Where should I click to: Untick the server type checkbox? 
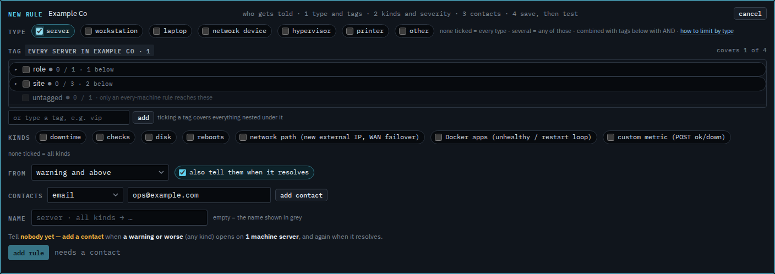pos(39,31)
